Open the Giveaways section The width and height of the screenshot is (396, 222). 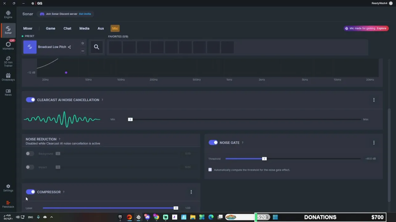pos(8,77)
